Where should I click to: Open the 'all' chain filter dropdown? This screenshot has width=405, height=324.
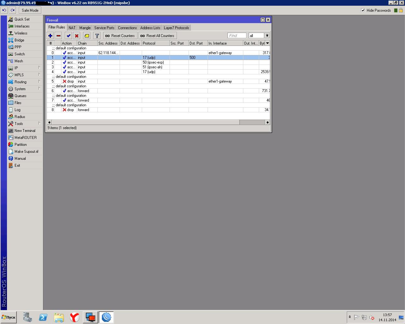coord(267,35)
